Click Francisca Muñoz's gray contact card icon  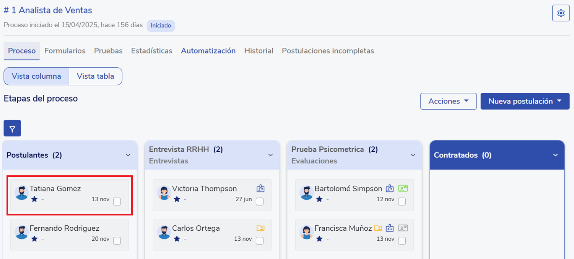(403, 228)
